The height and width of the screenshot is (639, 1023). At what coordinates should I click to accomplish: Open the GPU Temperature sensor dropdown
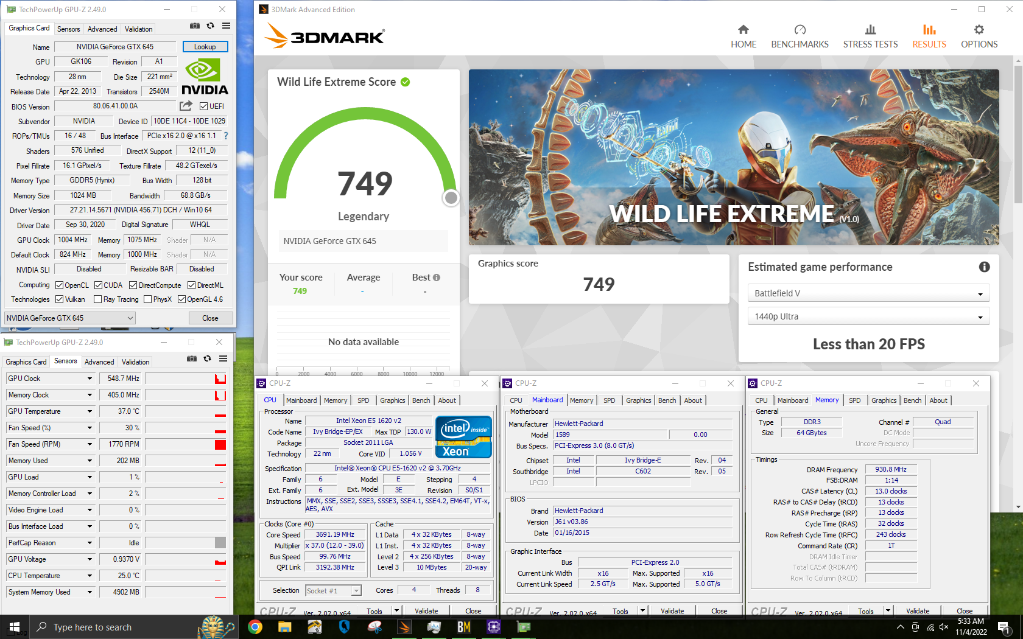pos(90,411)
